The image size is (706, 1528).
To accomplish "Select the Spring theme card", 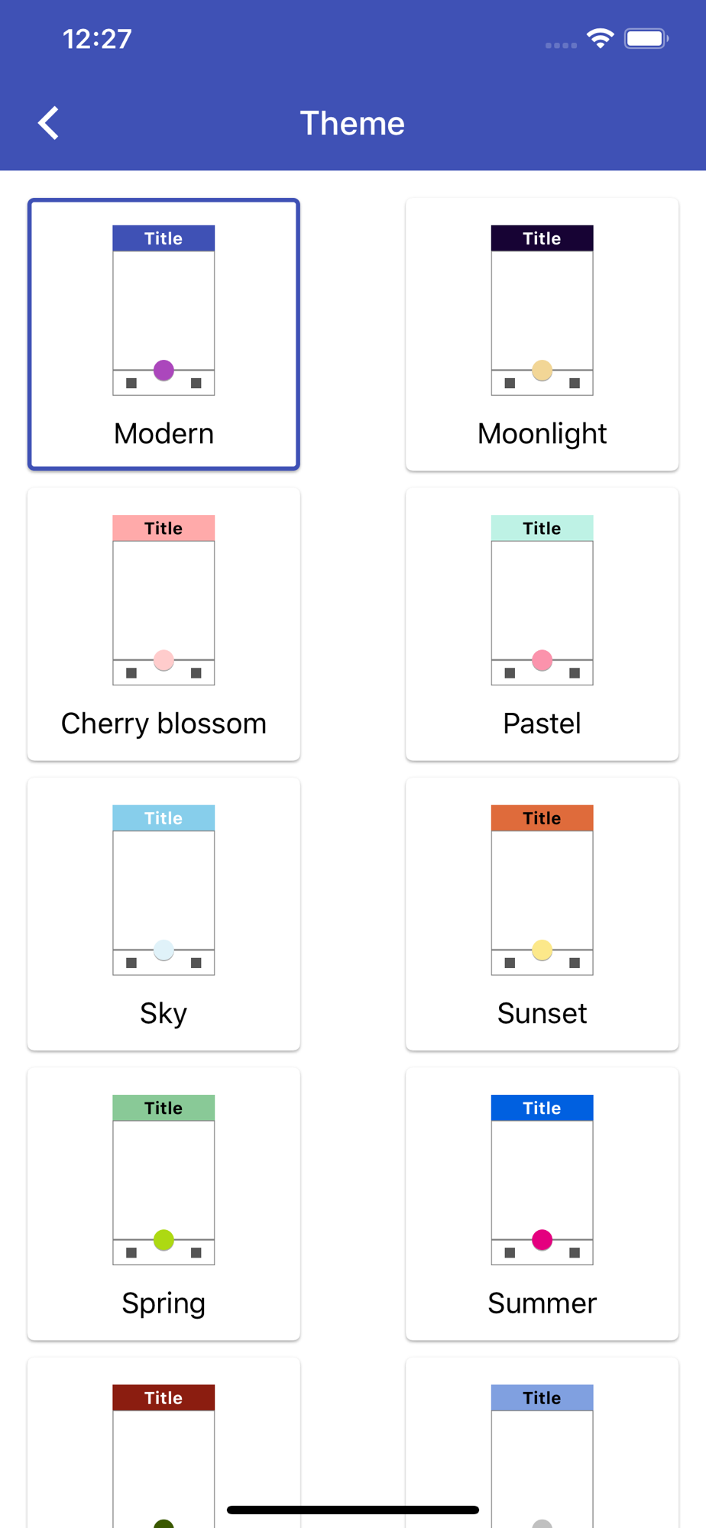I will pos(164,1203).
